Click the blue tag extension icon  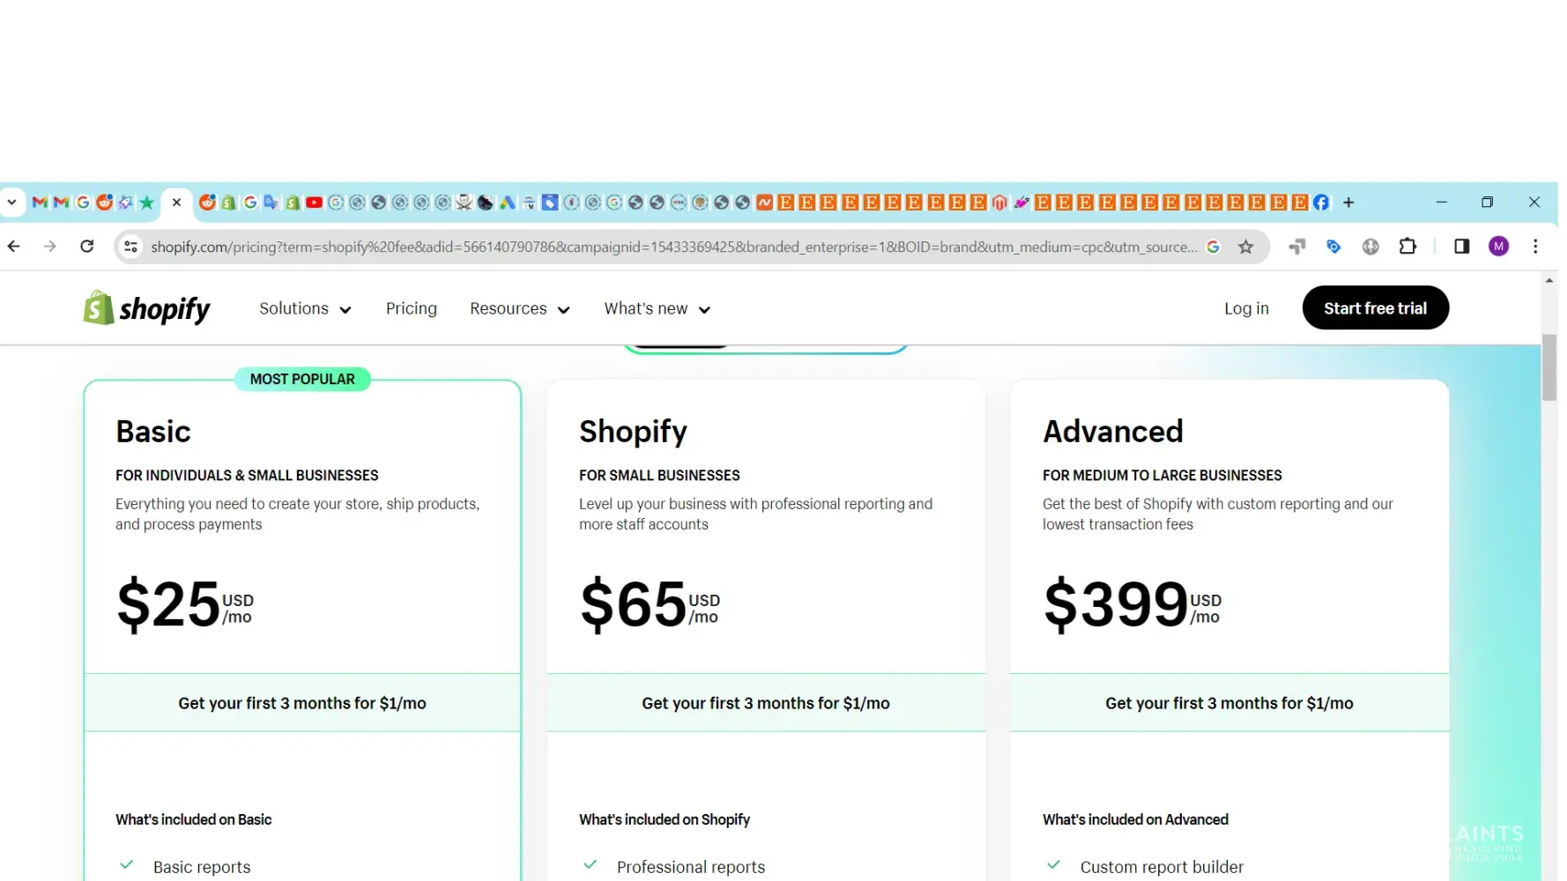click(x=1333, y=247)
